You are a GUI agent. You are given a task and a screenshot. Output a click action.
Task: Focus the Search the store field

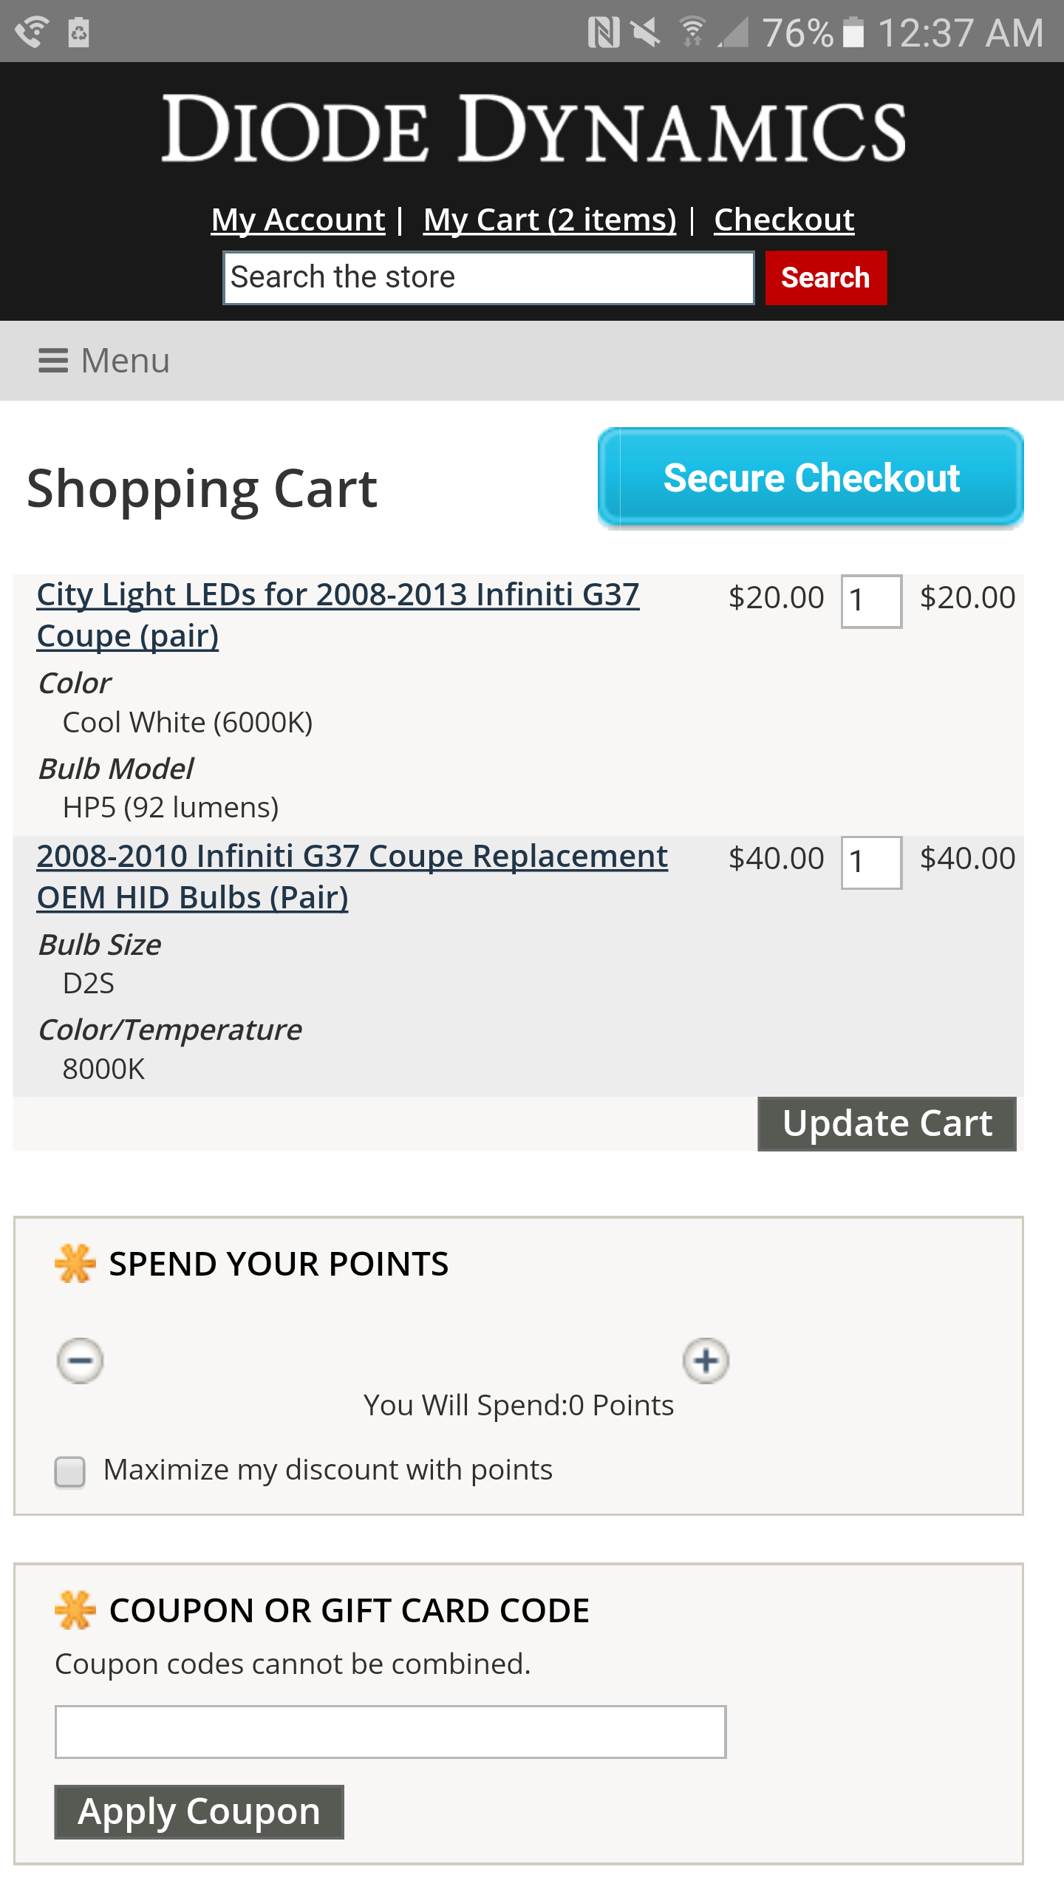pos(488,278)
